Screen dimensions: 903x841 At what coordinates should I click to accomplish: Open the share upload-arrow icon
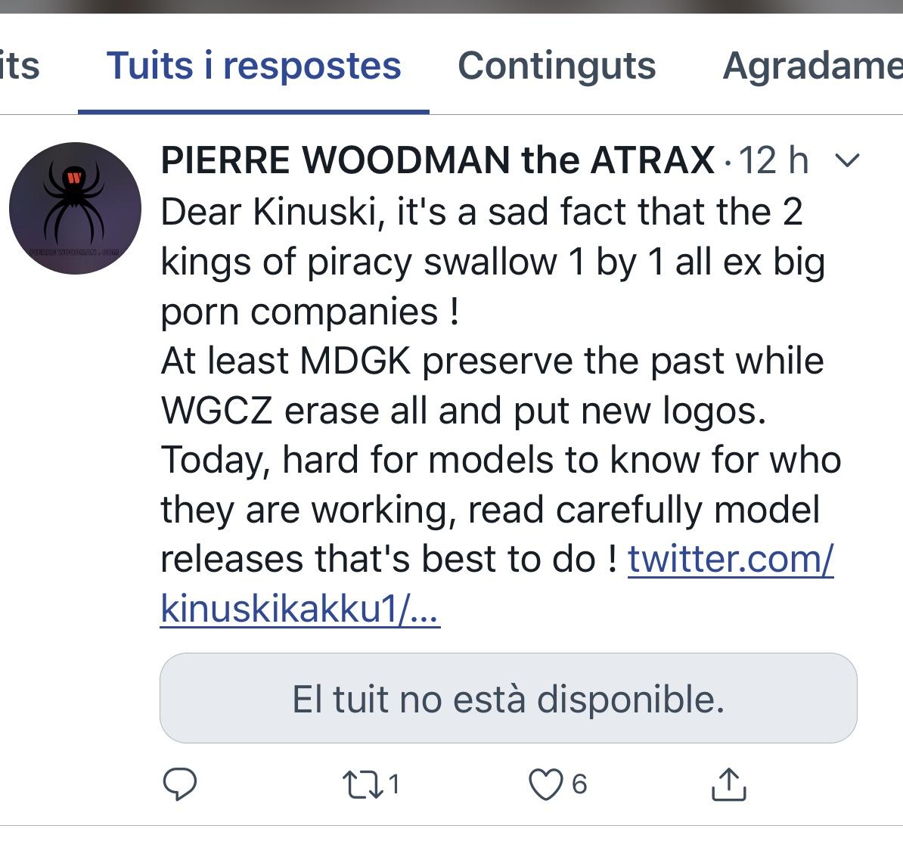(728, 784)
